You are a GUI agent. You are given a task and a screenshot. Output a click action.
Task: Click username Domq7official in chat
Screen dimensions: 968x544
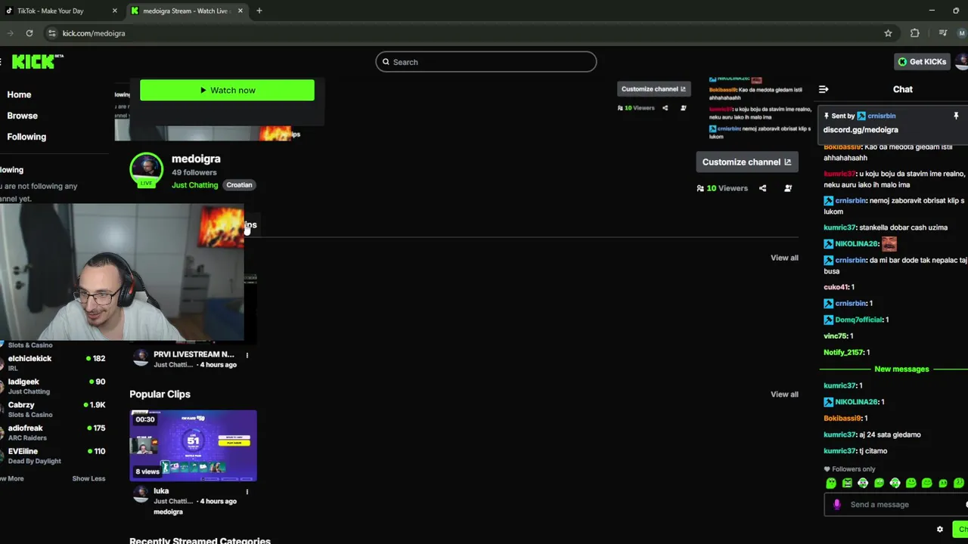859,320
